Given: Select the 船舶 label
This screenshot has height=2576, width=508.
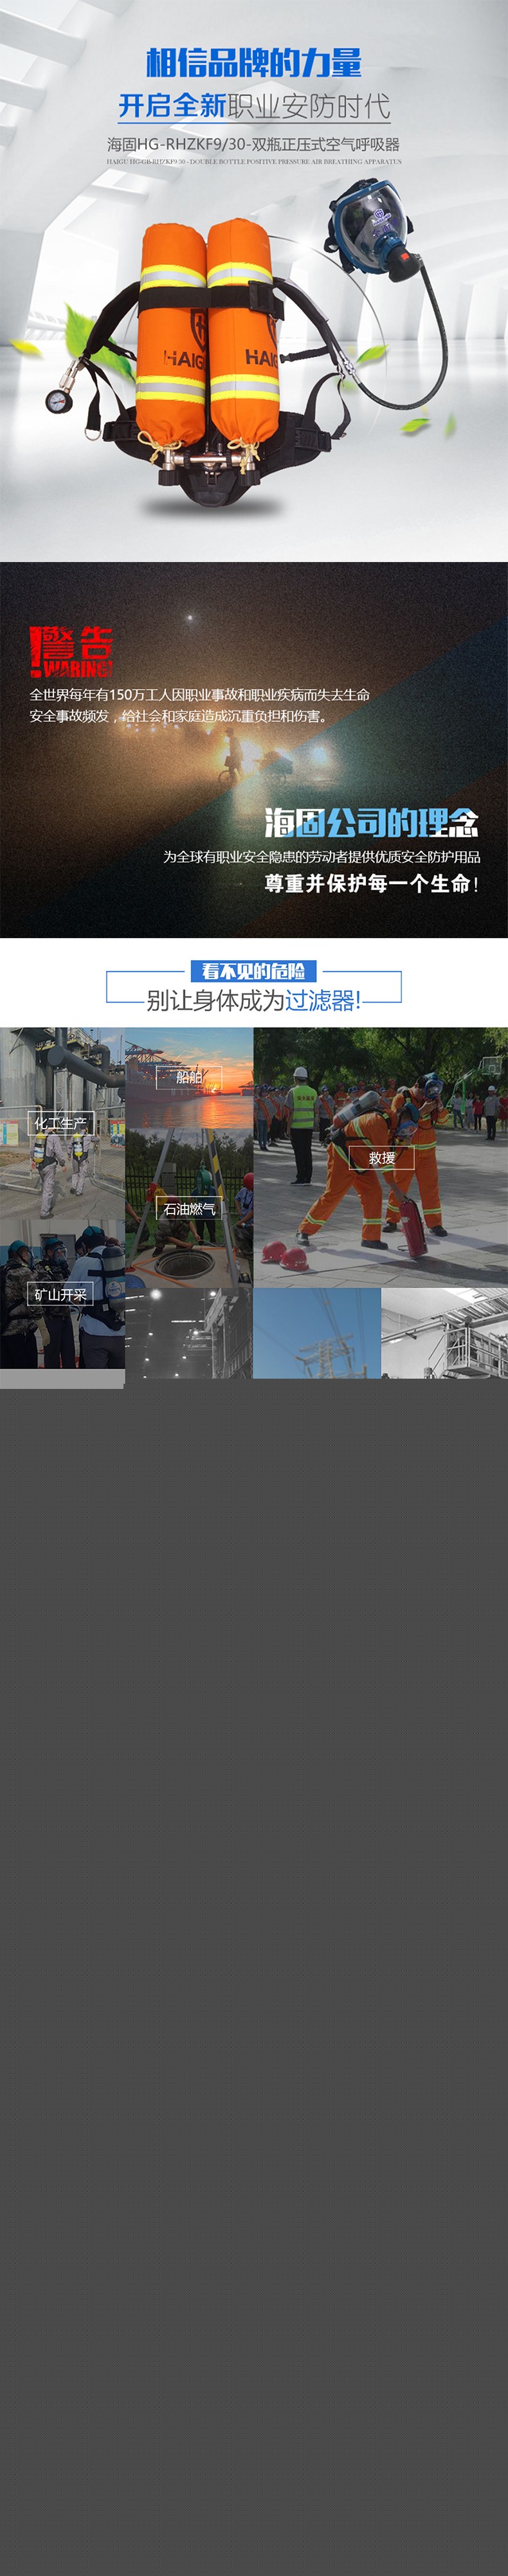Looking at the screenshot, I should coord(189,1077).
